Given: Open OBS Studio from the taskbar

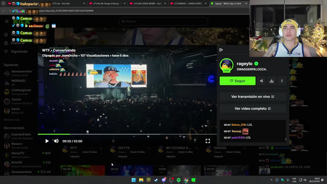Looking at the screenshot, I should click(171, 180).
